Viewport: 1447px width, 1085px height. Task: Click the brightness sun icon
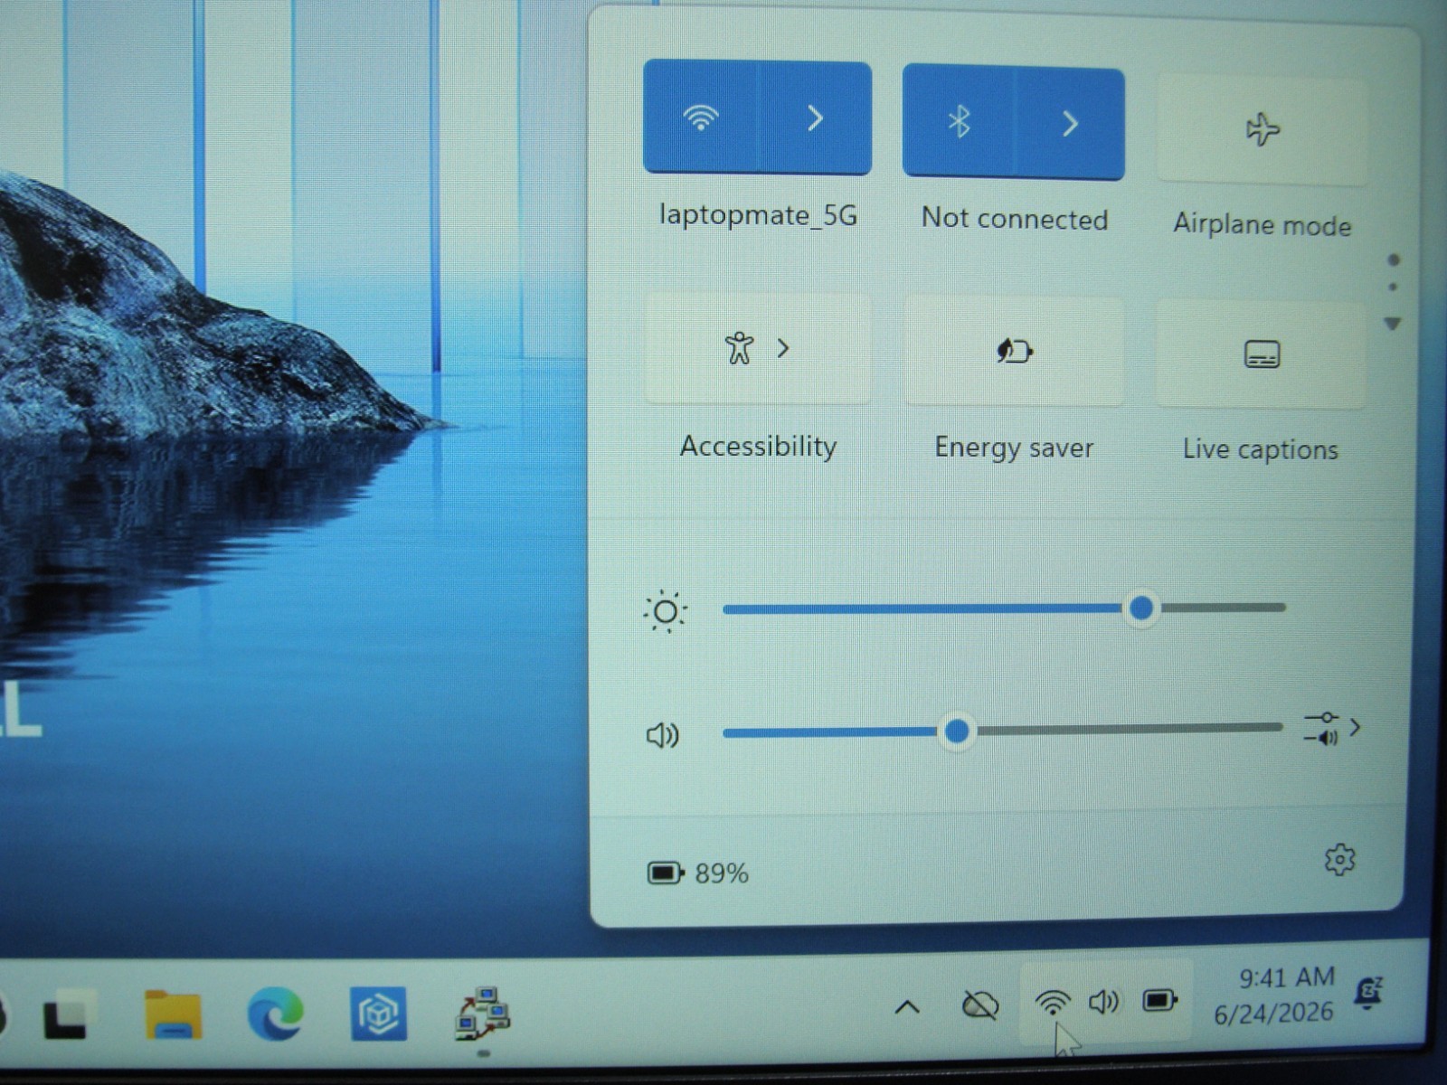pos(666,612)
